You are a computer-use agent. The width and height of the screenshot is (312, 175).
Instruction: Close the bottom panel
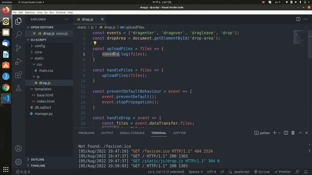click(307, 133)
